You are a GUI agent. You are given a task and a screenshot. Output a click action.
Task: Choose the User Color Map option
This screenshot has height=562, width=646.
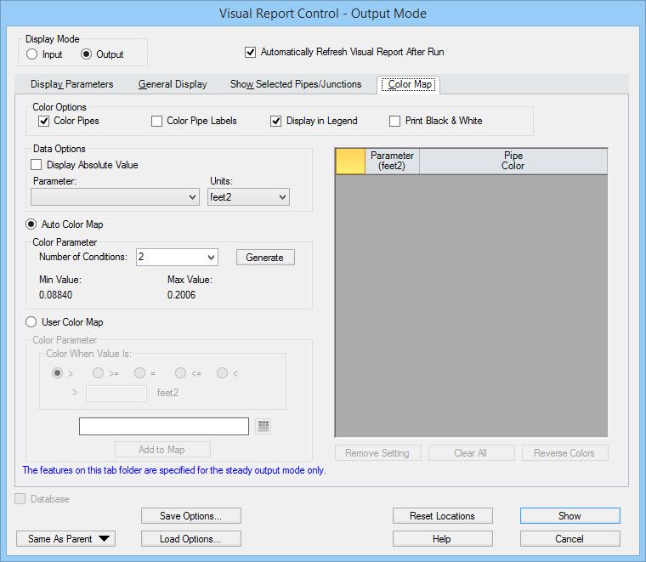(31, 322)
